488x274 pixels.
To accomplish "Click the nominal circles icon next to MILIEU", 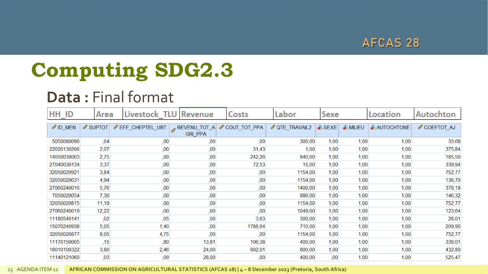I will click(345, 128).
